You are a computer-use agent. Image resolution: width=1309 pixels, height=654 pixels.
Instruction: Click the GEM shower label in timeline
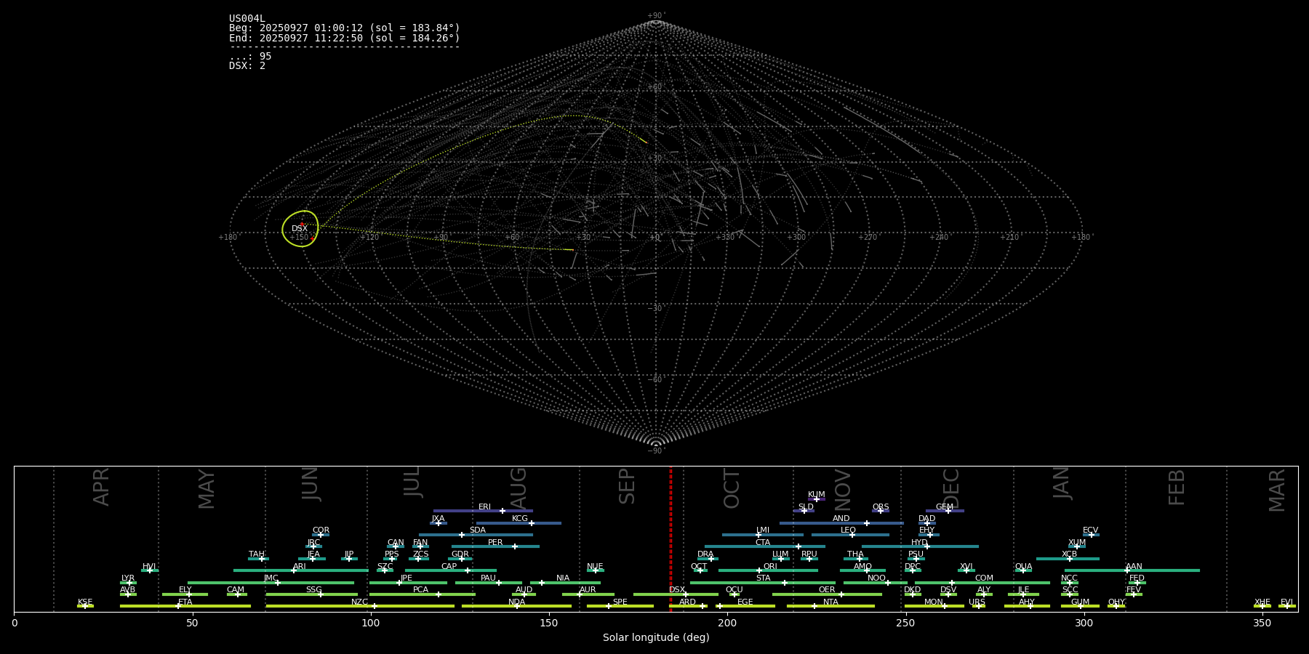click(x=945, y=507)
